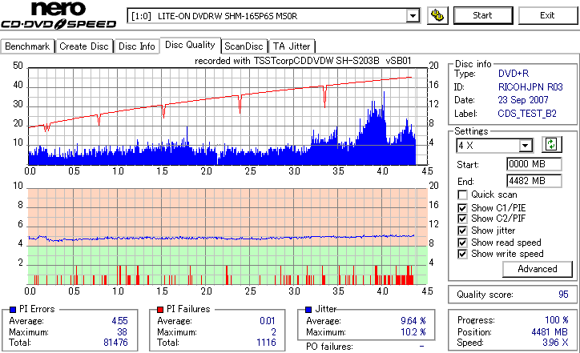
Task: Click the Position value 4481 MB
Action: [x=550, y=332]
